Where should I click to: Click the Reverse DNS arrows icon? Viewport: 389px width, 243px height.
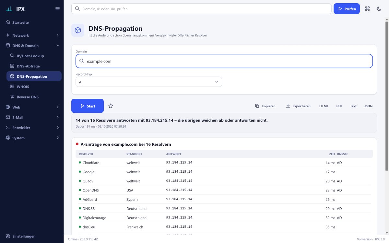pos(12,97)
